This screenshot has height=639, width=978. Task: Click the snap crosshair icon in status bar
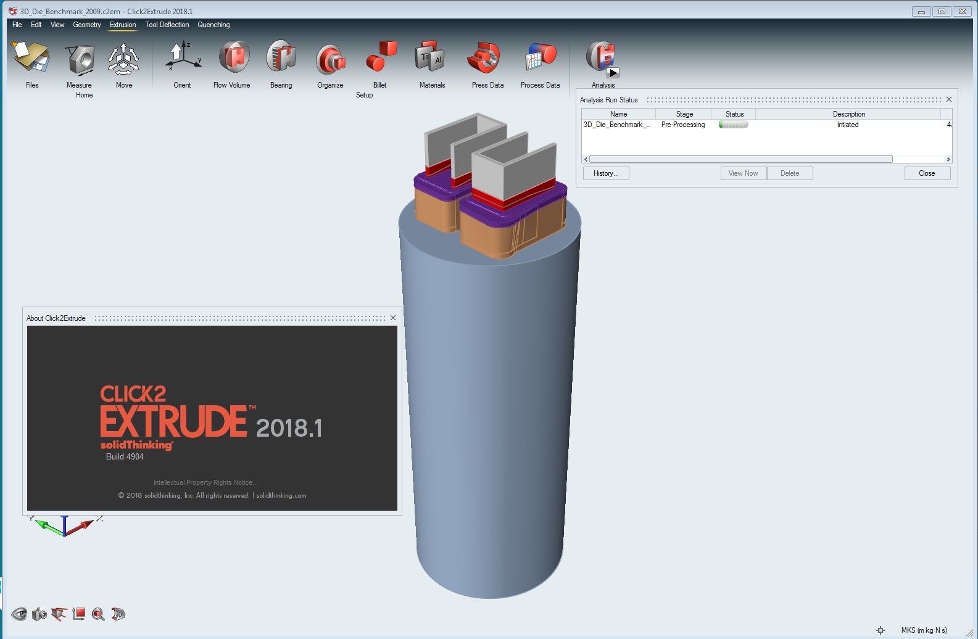[881, 630]
